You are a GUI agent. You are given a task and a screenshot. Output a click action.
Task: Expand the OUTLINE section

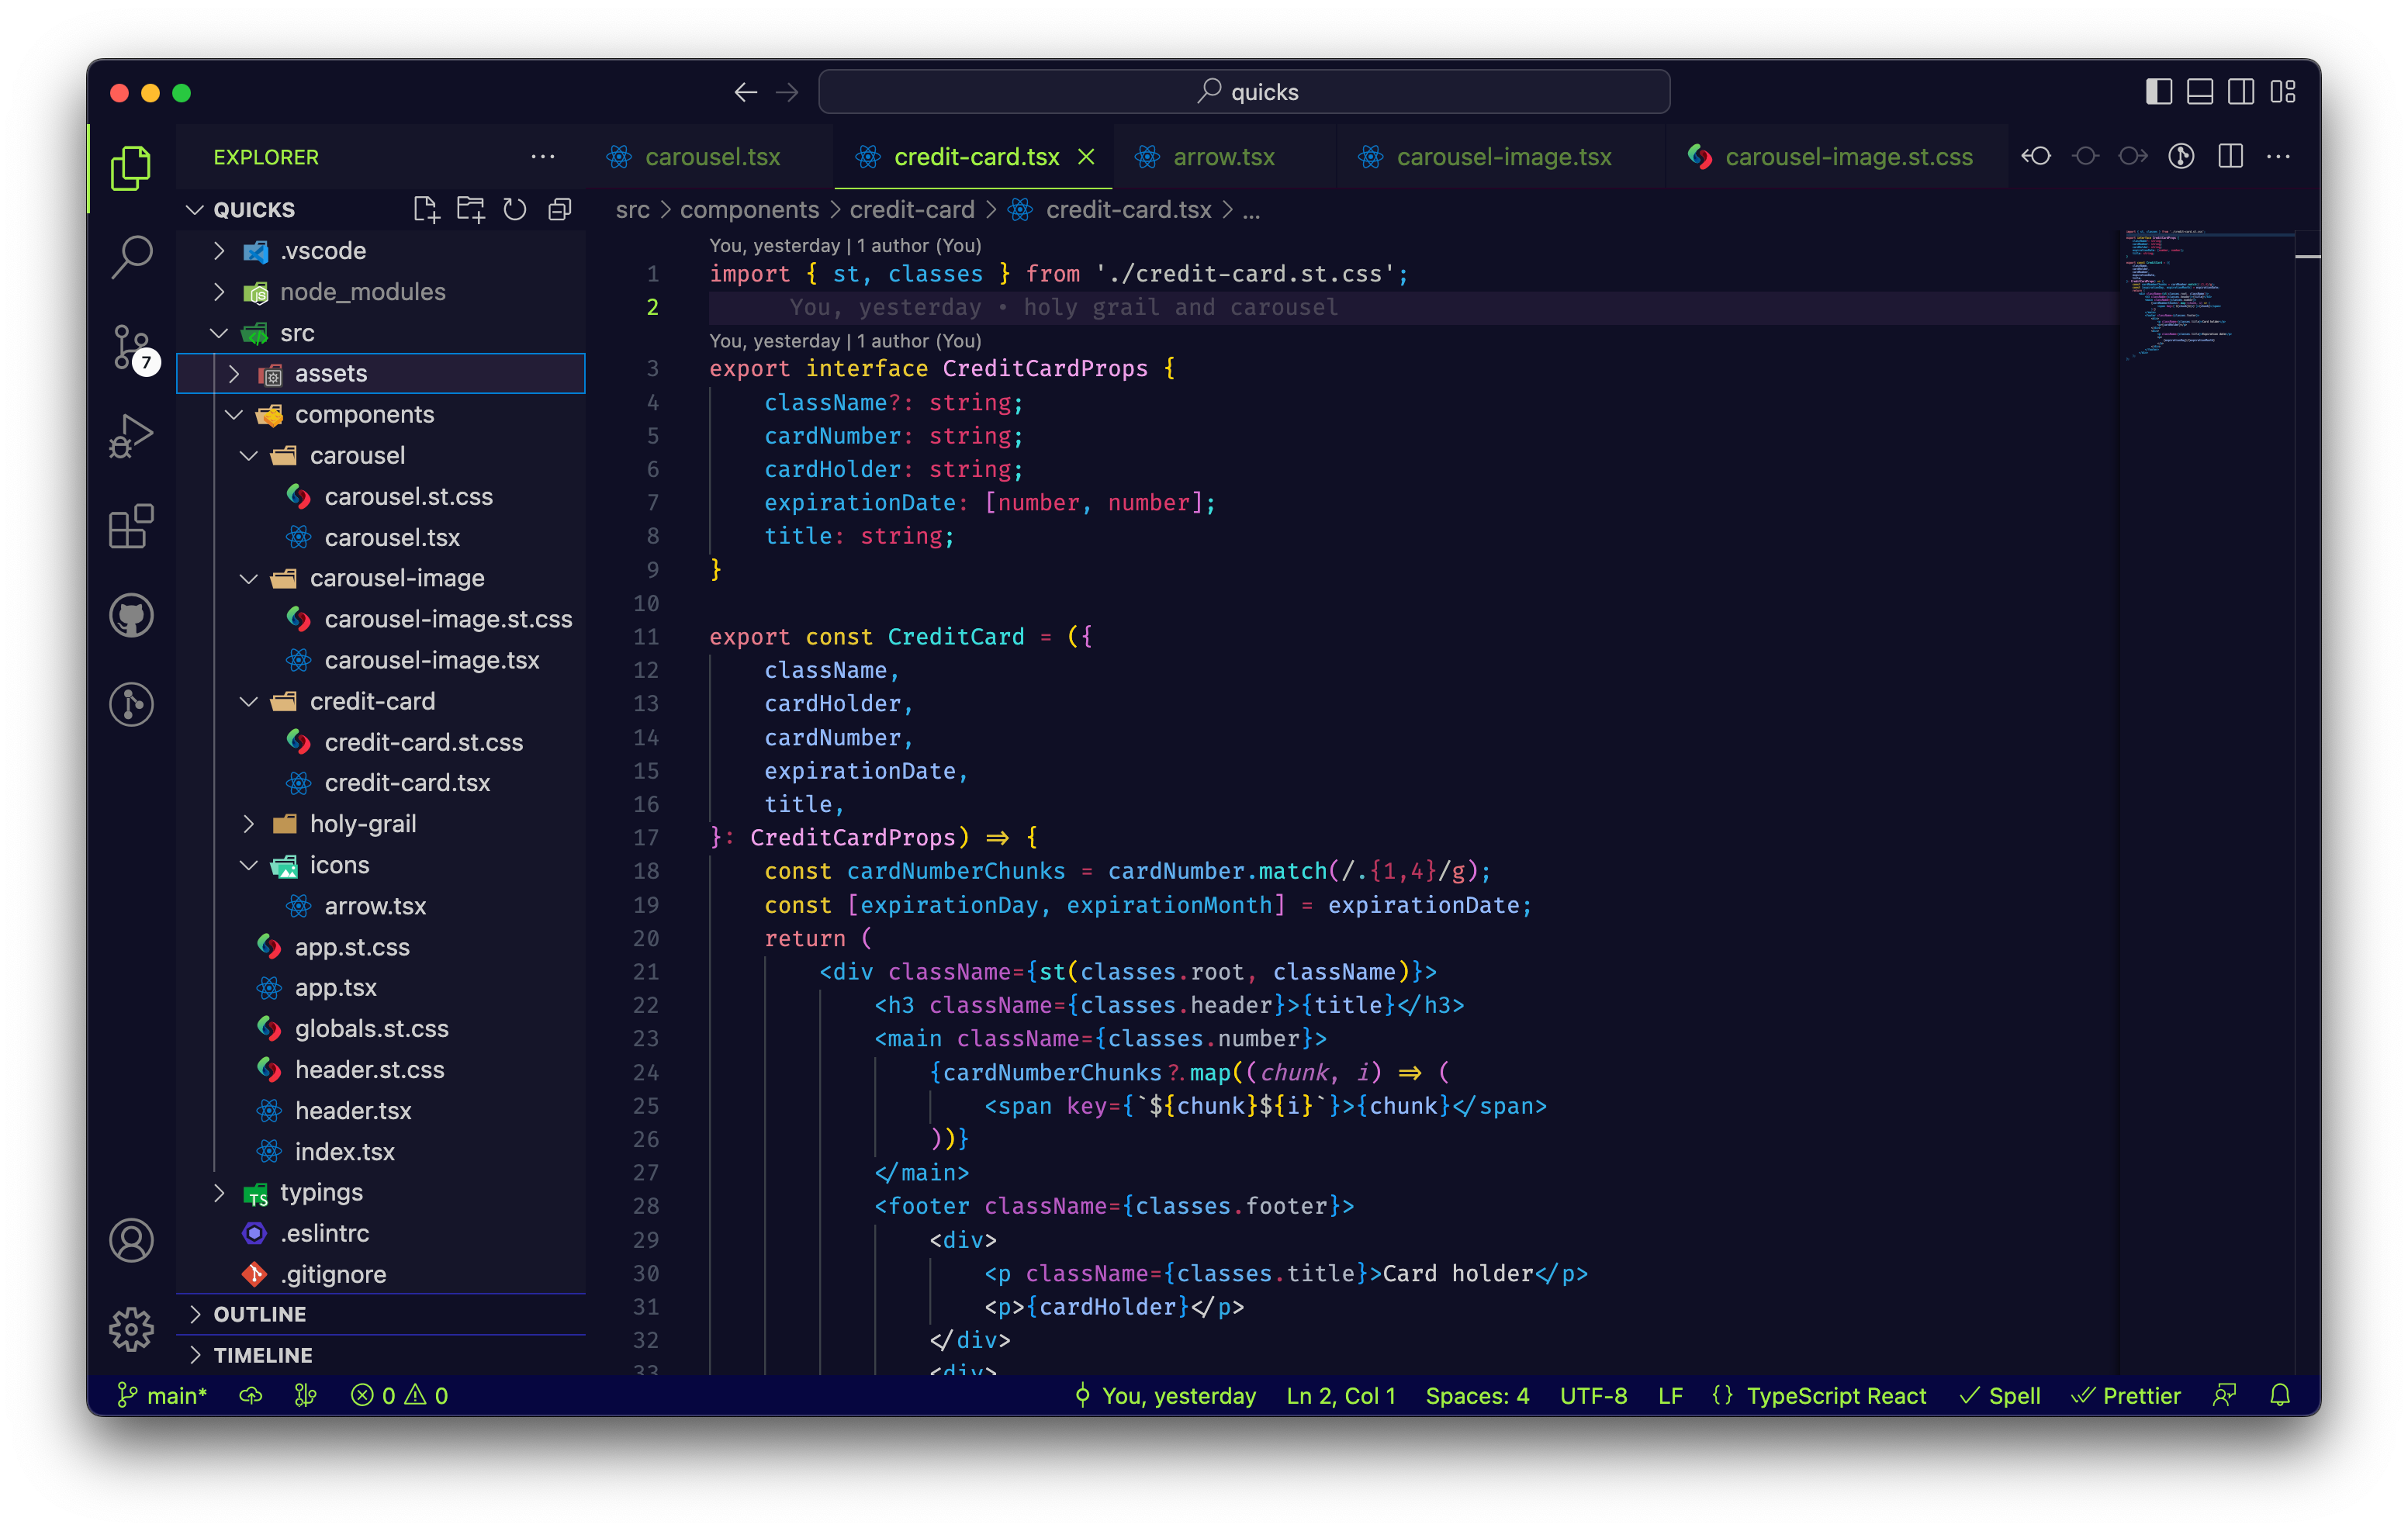point(260,1314)
